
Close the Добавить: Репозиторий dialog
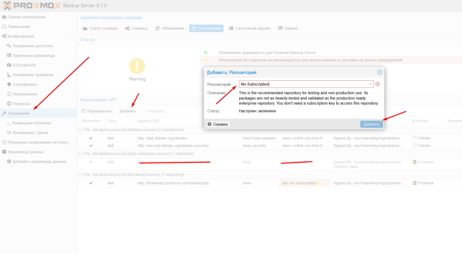point(379,72)
